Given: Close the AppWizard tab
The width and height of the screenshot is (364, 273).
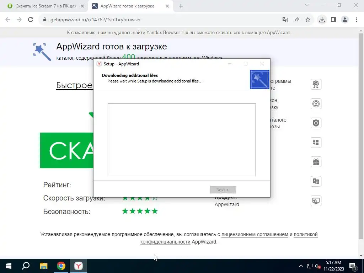Looking at the screenshot, I should [167, 6].
